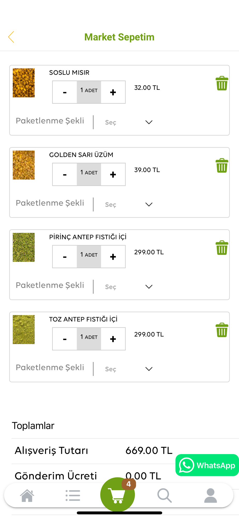Open the category list tab
The width and height of the screenshot is (239, 519).
point(73,495)
